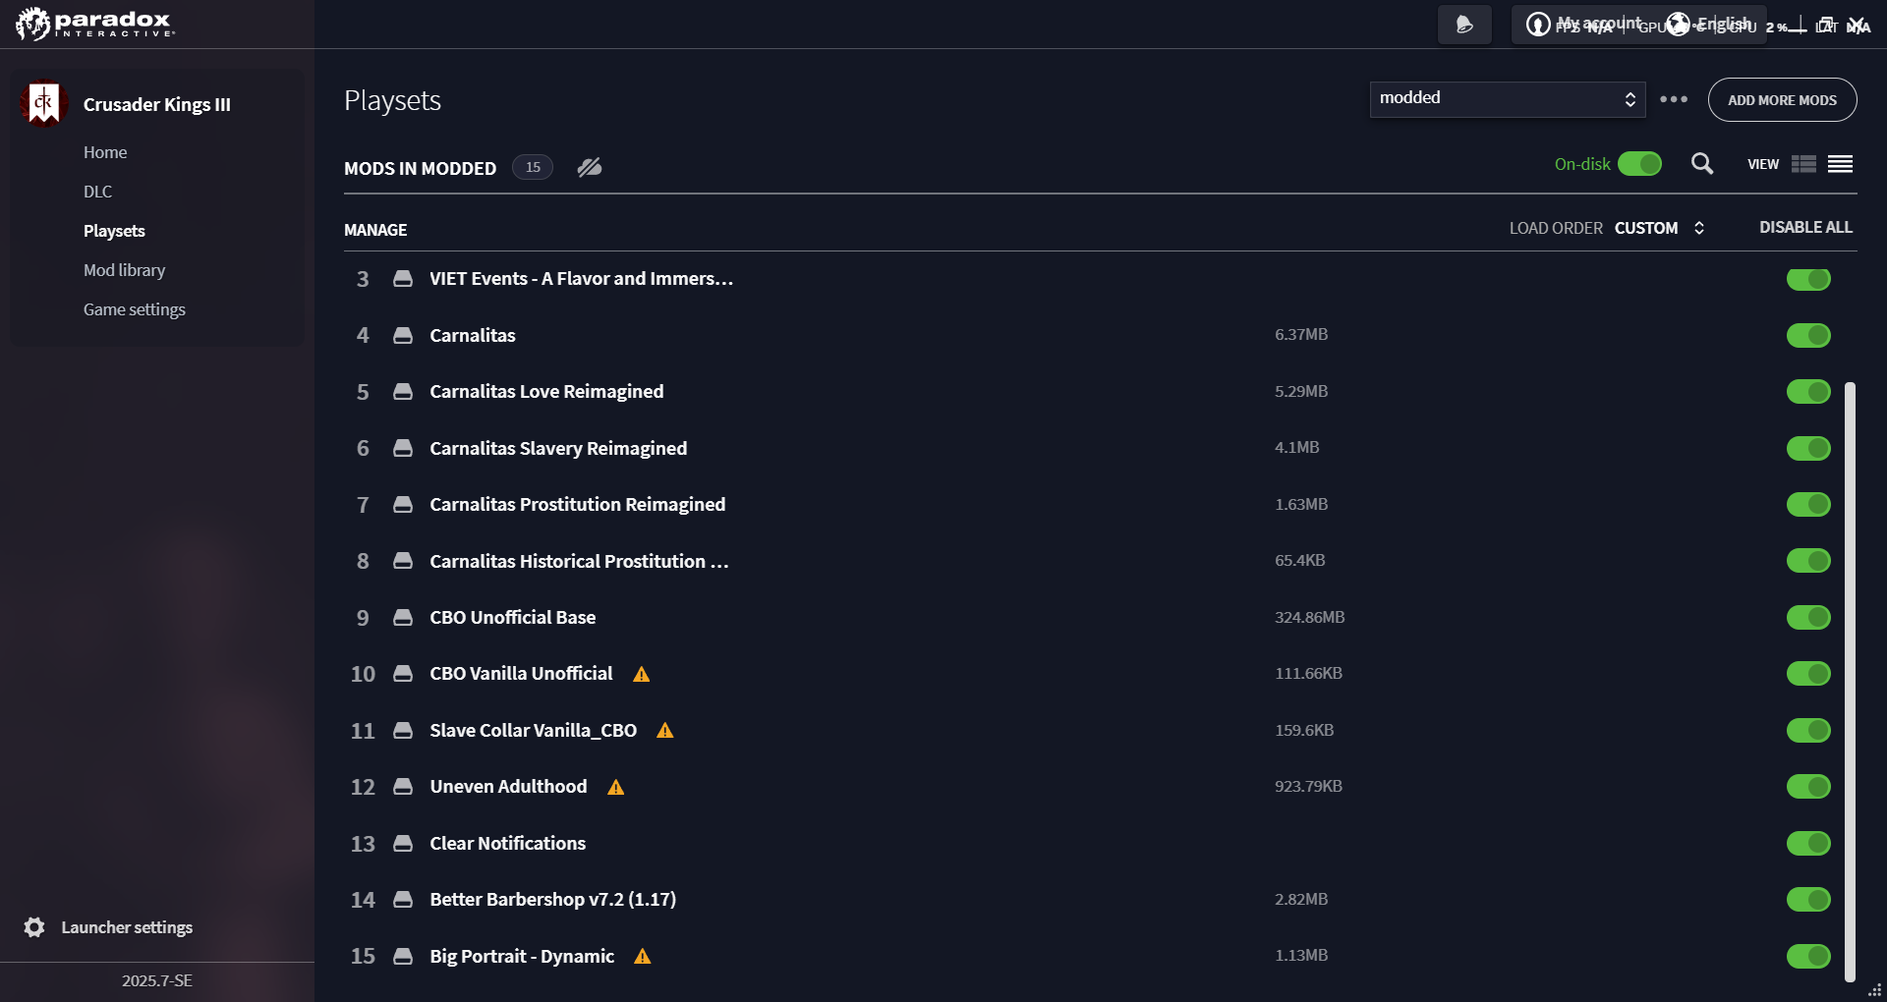
Task: Click the ADD MORE MODS button
Action: [x=1782, y=100]
